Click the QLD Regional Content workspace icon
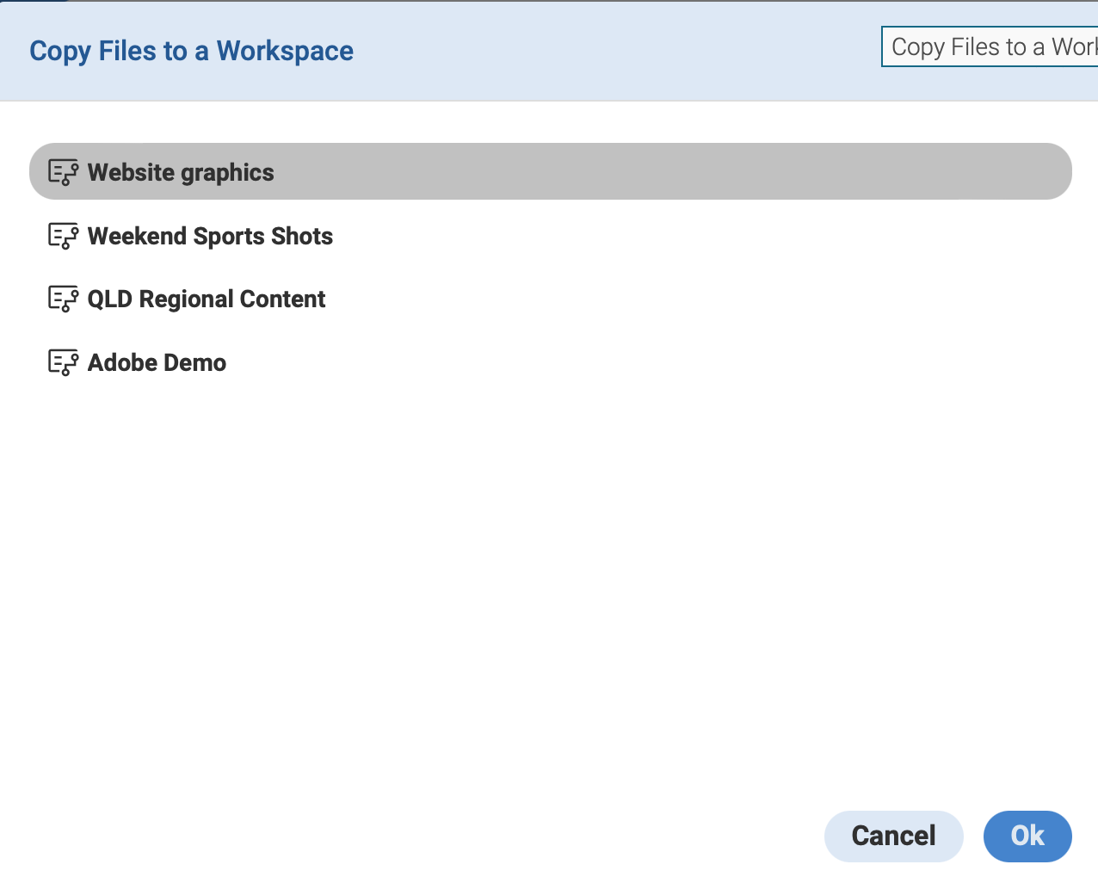Viewport: 1098px width, 883px height. click(63, 299)
